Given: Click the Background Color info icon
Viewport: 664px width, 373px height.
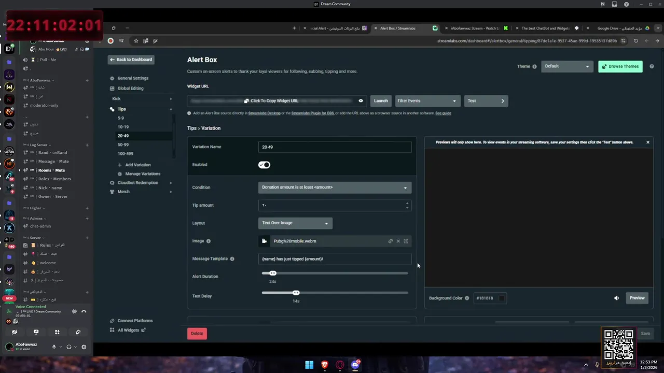Looking at the screenshot, I should [467, 298].
